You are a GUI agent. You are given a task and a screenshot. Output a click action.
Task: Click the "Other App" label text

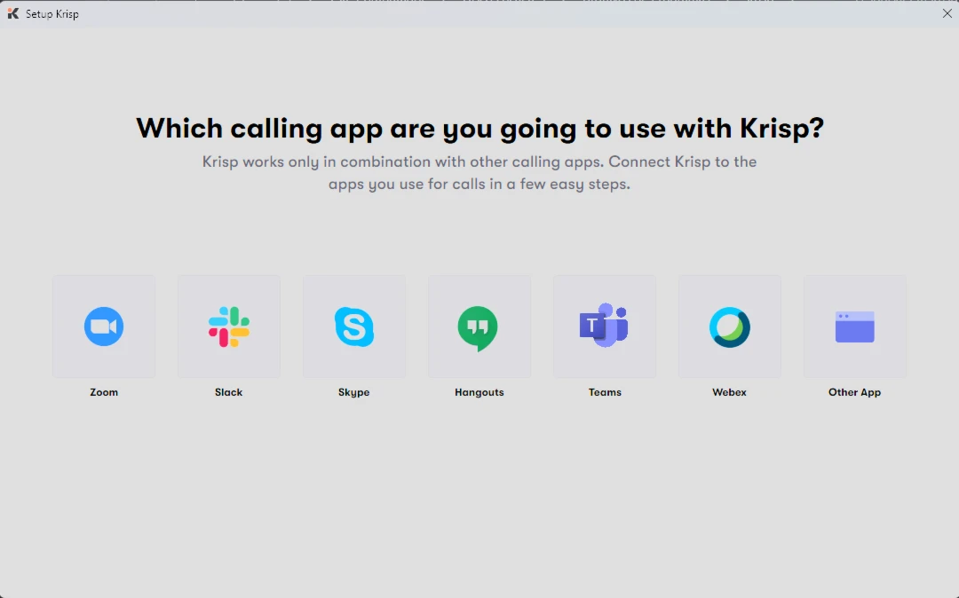pos(855,393)
